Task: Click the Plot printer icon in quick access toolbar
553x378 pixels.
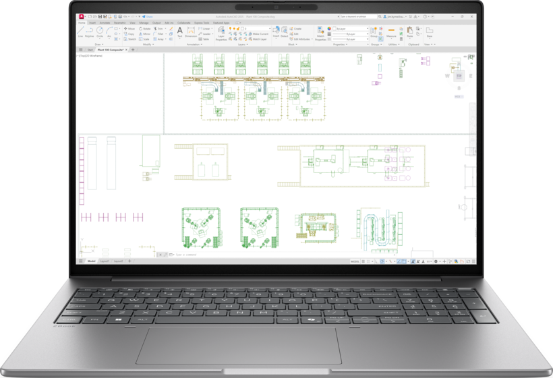Action: coord(120,17)
